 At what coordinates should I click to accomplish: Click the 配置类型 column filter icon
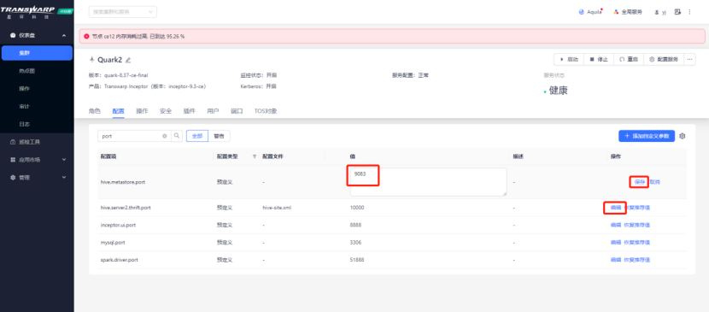pos(254,156)
